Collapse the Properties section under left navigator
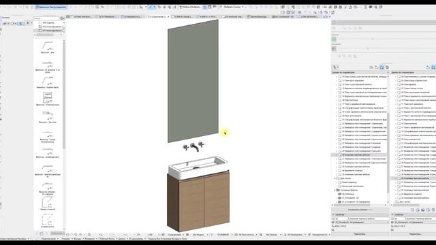The width and height of the screenshot is (436, 245). click(333, 214)
